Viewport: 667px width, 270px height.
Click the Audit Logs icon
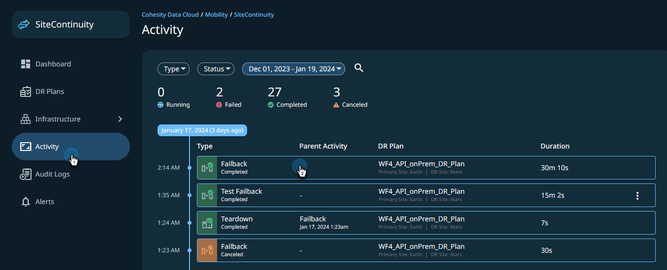pyautogui.click(x=26, y=174)
